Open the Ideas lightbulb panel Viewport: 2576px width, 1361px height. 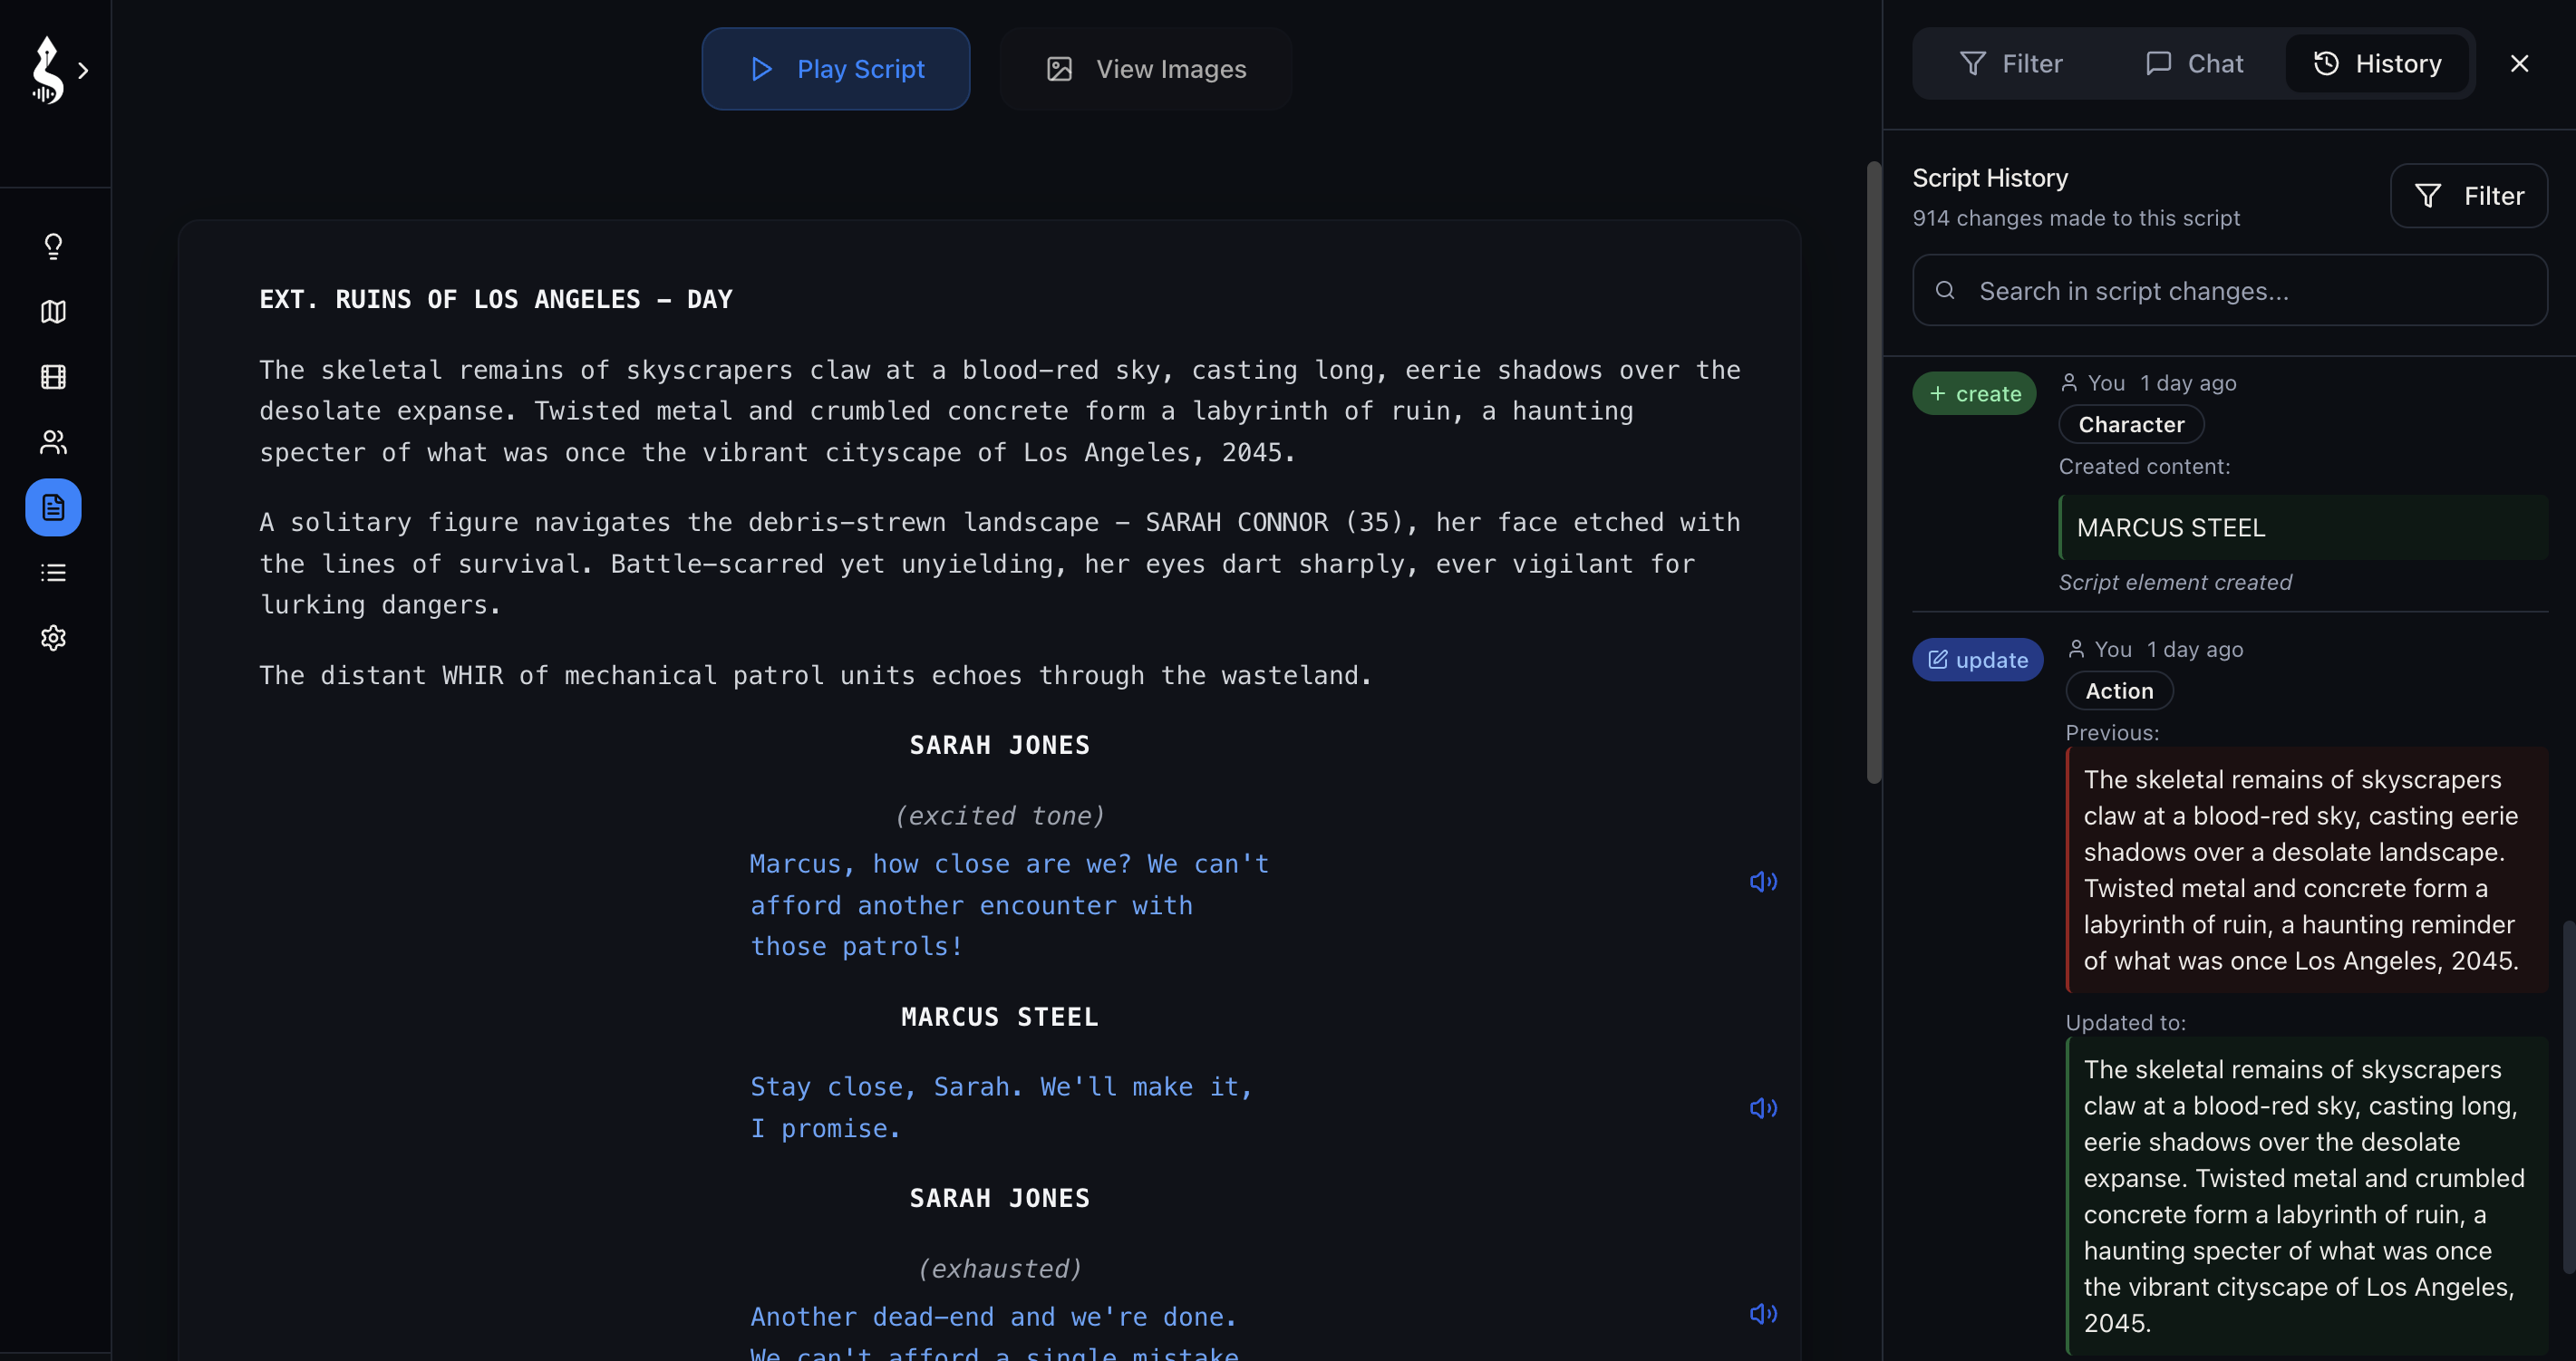pyautogui.click(x=52, y=246)
